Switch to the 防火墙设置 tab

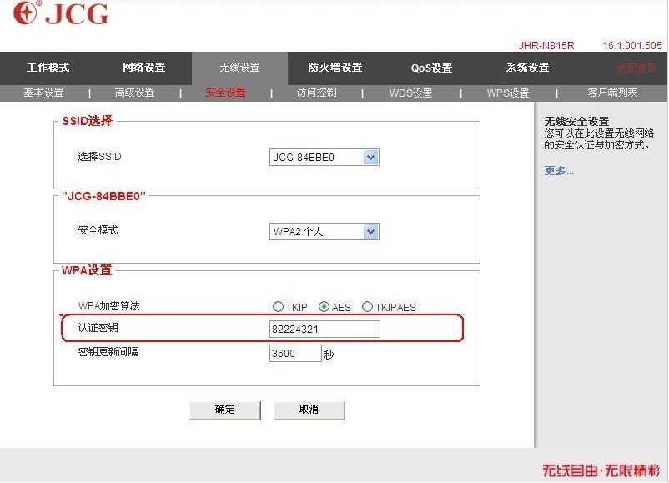click(x=332, y=68)
